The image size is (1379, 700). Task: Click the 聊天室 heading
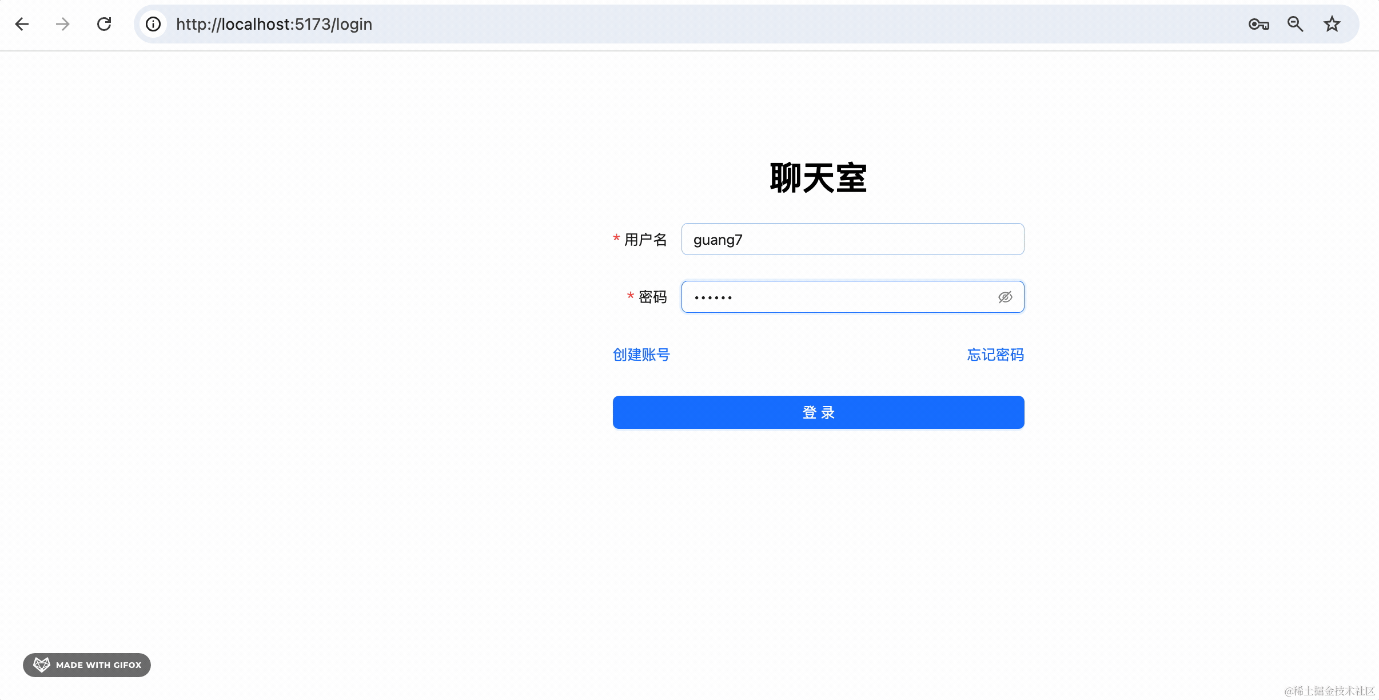(818, 178)
